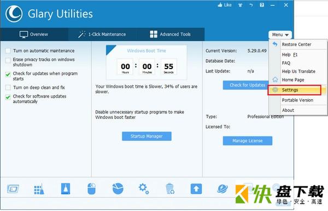Collapse the Menu dropdown button
This screenshot has height=211, width=328.
click(x=280, y=35)
